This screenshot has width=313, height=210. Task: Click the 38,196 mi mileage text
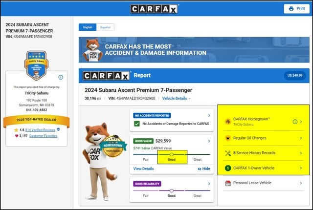pyautogui.click(x=93, y=99)
